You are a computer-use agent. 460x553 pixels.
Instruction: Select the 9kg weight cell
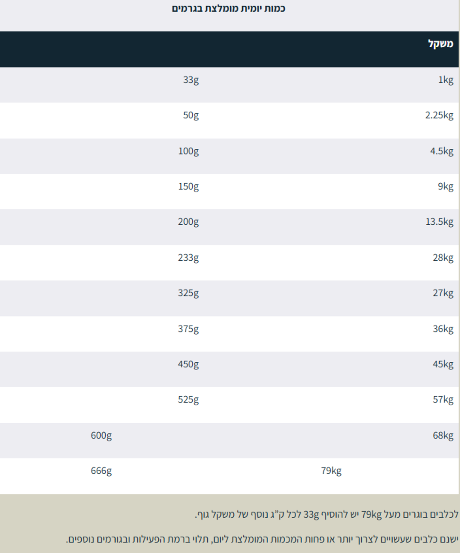point(446,187)
